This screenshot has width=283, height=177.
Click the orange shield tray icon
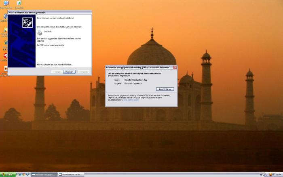point(270,175)
